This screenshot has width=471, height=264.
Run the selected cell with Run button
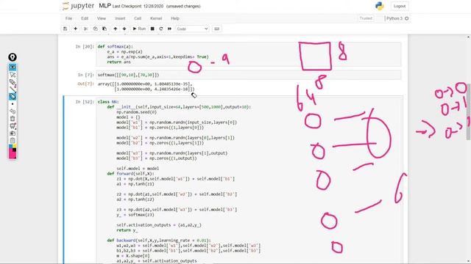[139, 29]
